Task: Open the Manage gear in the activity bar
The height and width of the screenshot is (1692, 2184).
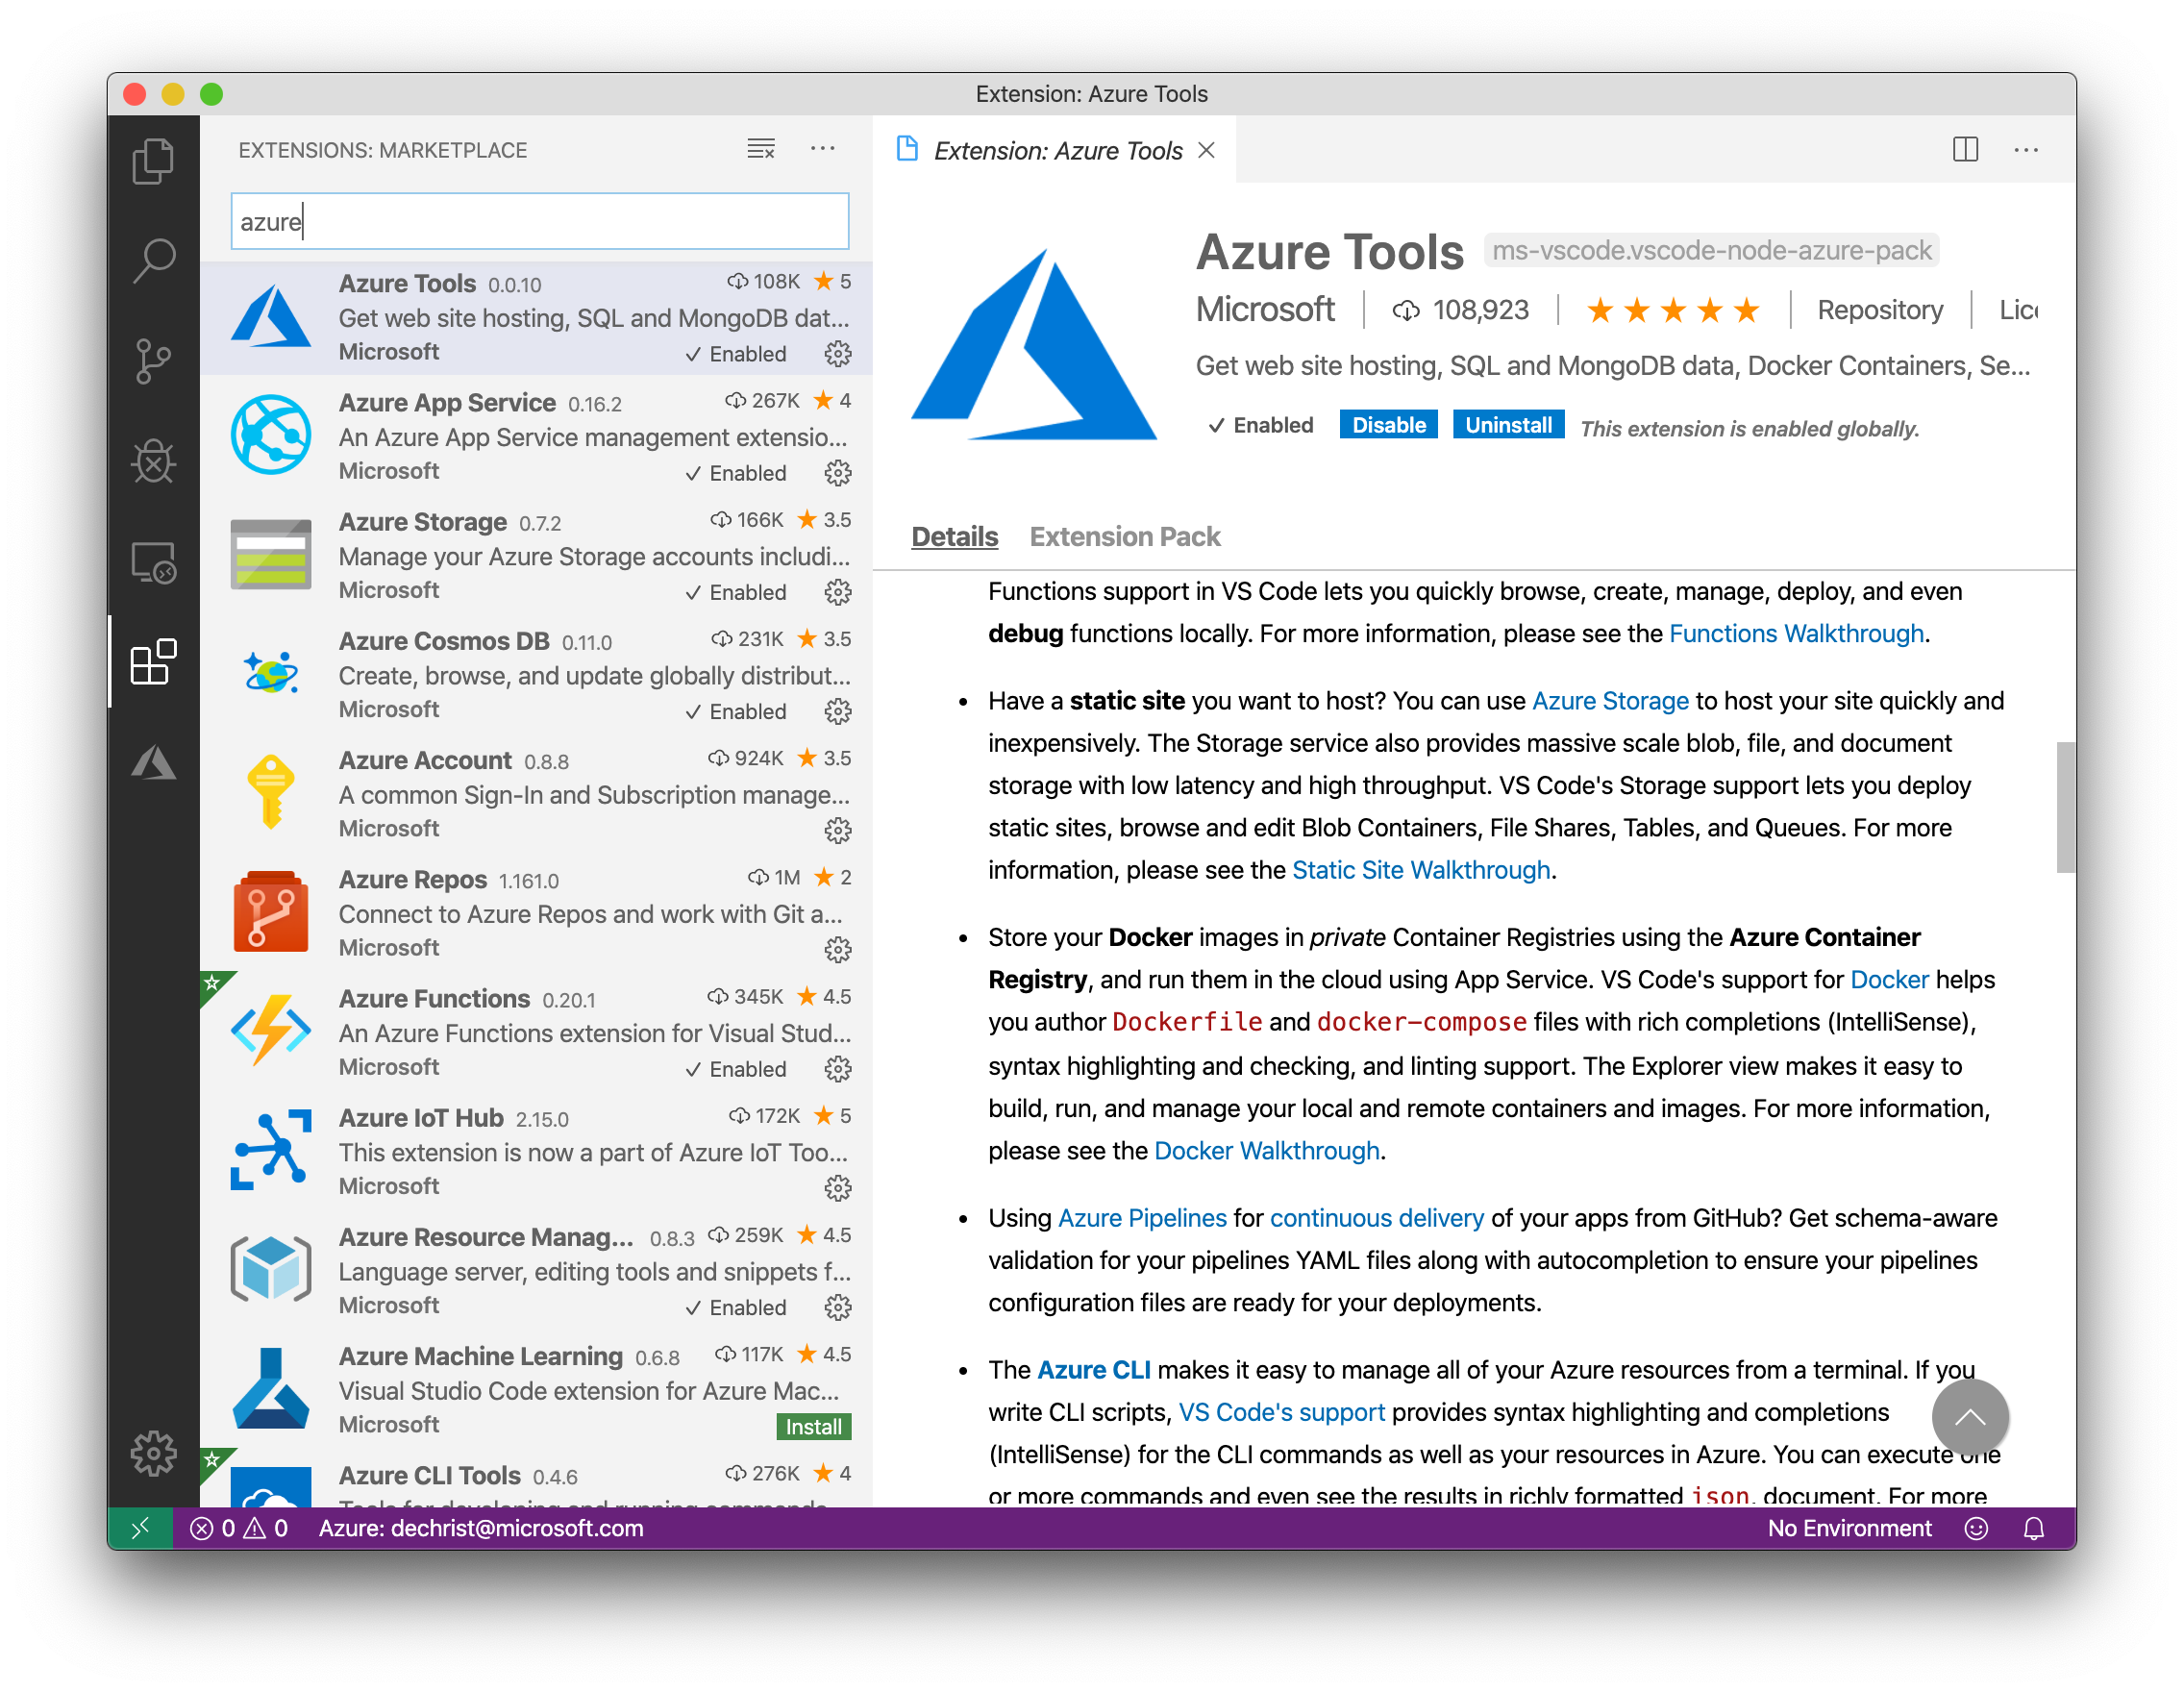Action: click(153, 1455)
